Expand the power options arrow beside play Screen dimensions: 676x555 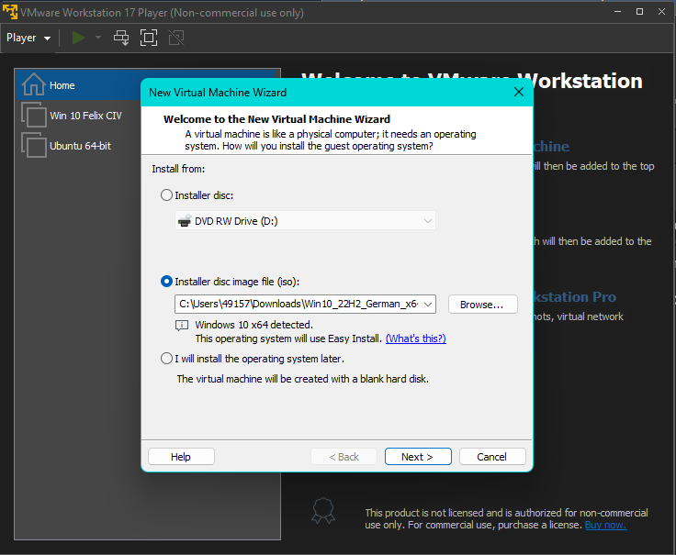click(98, 38)
